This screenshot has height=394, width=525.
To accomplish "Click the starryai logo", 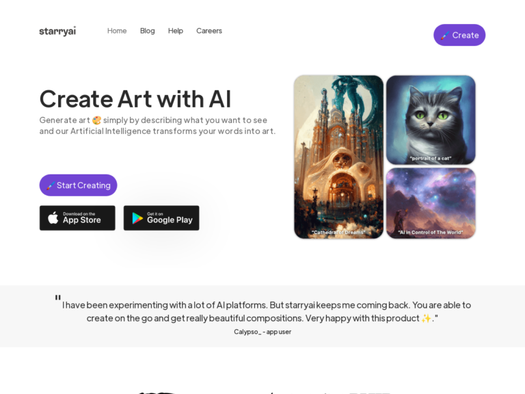I will [57, 31].
